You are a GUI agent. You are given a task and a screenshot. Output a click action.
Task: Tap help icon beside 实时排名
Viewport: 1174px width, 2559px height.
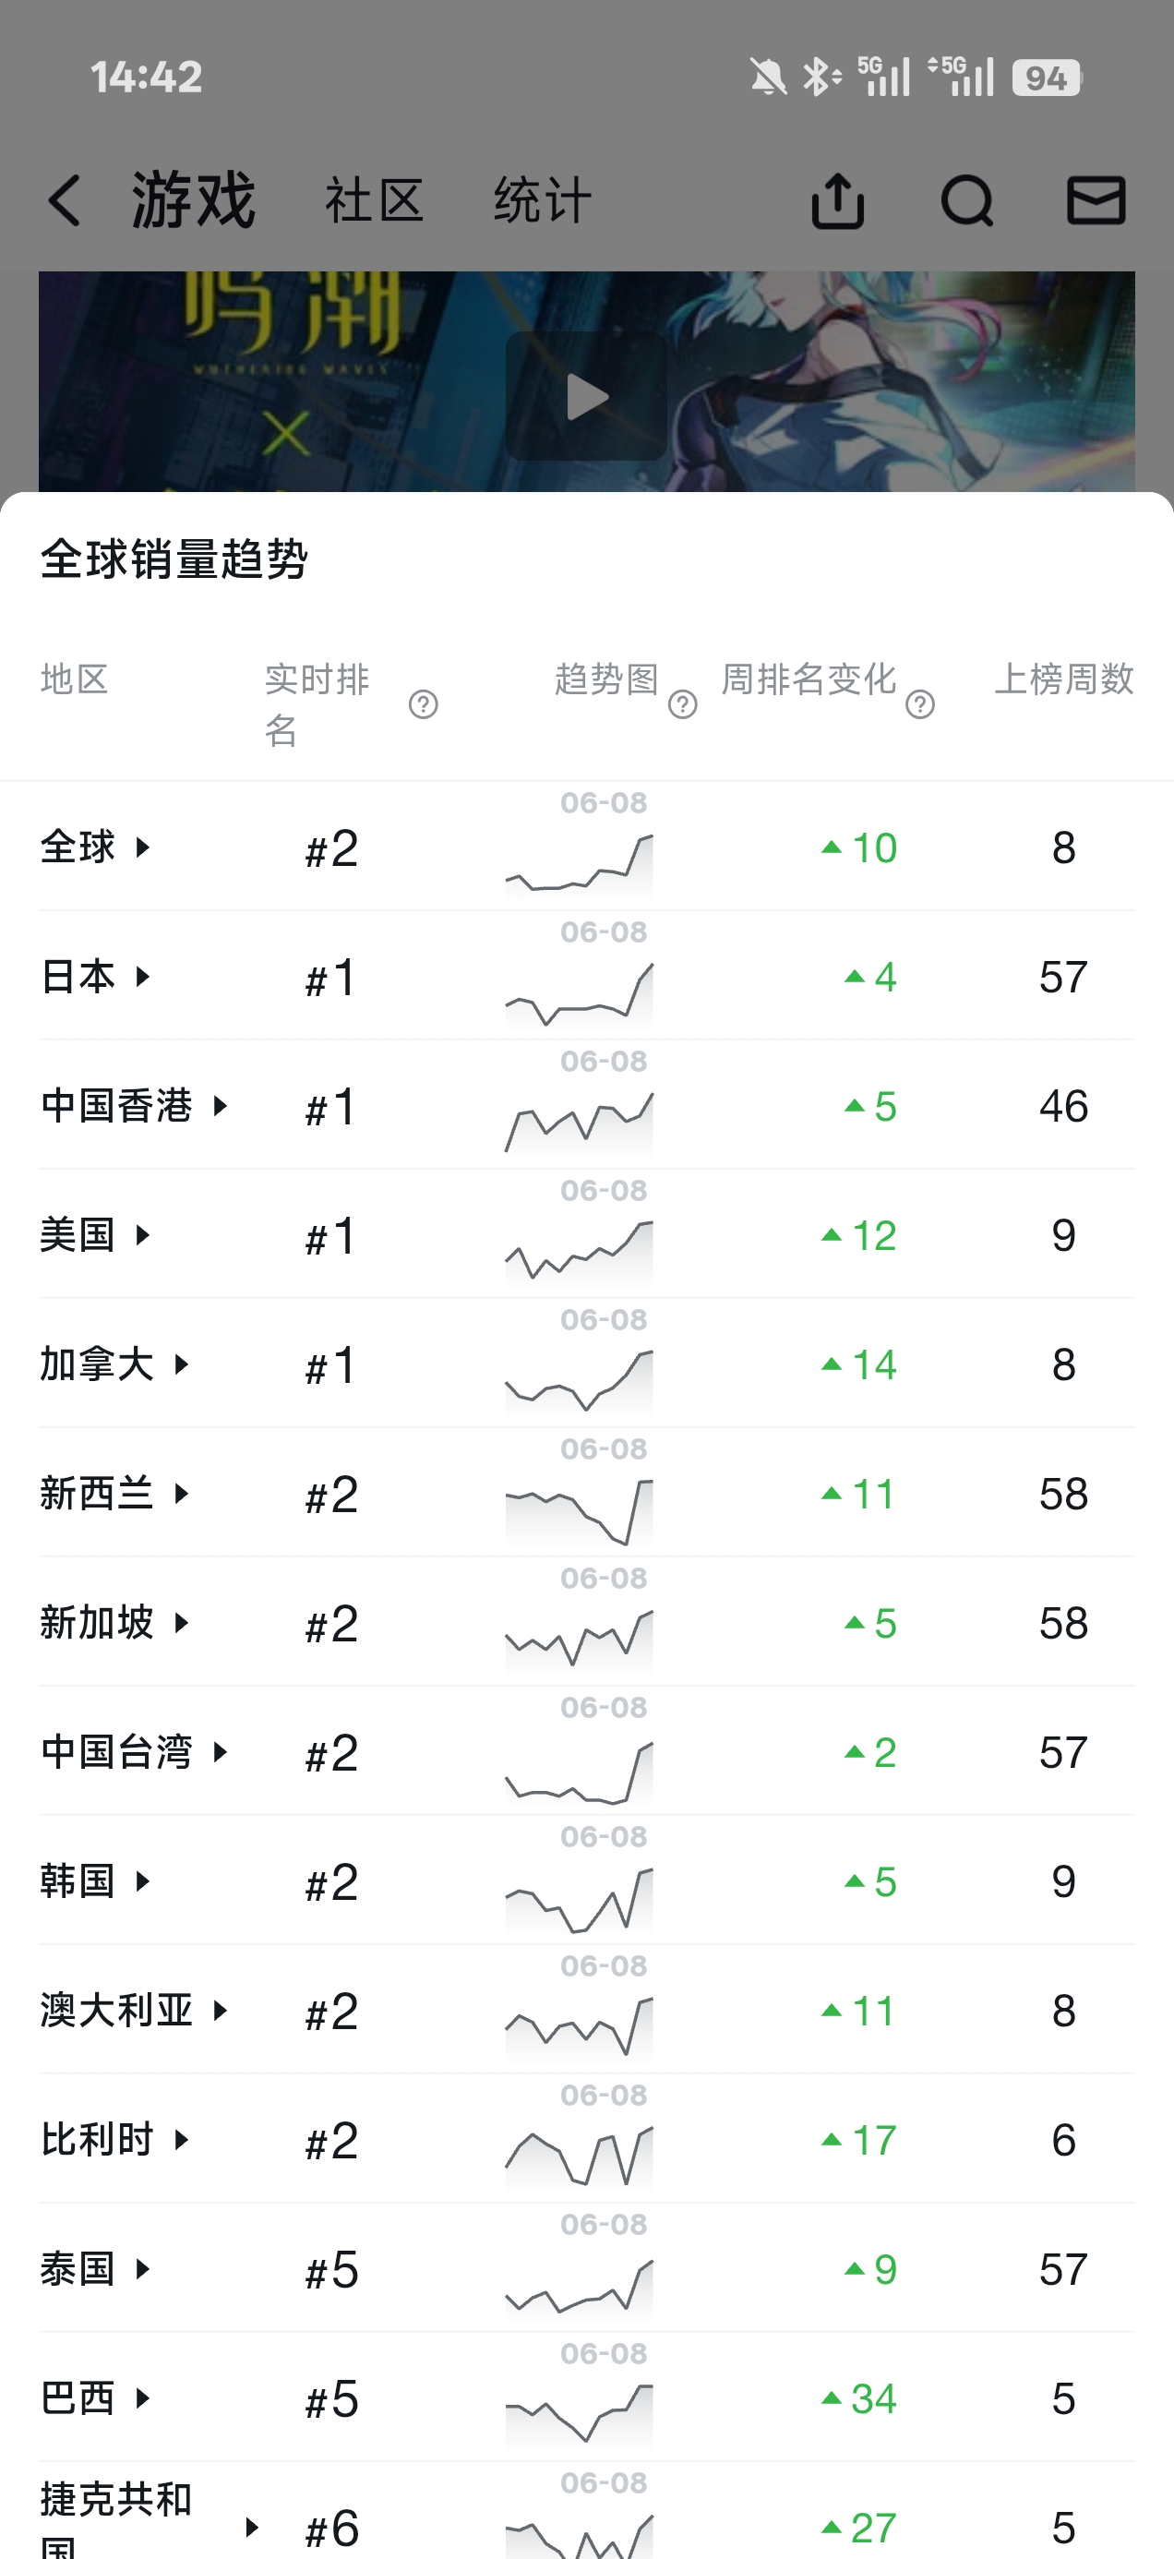[x=425, y=704]
